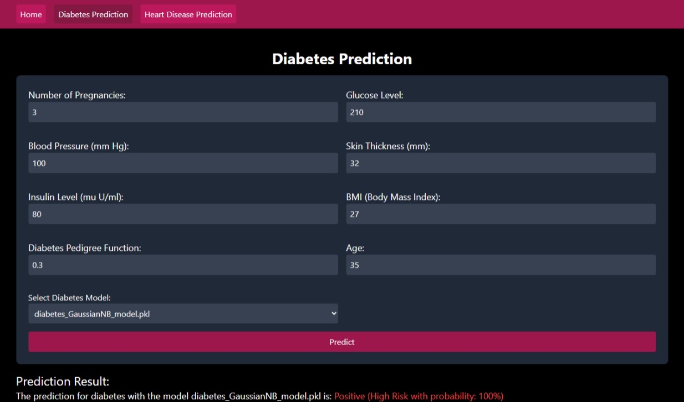Viewport: 684px width, 402px height.
Task: Click the "Prediction Result:" heading
Action: [63, 382]
